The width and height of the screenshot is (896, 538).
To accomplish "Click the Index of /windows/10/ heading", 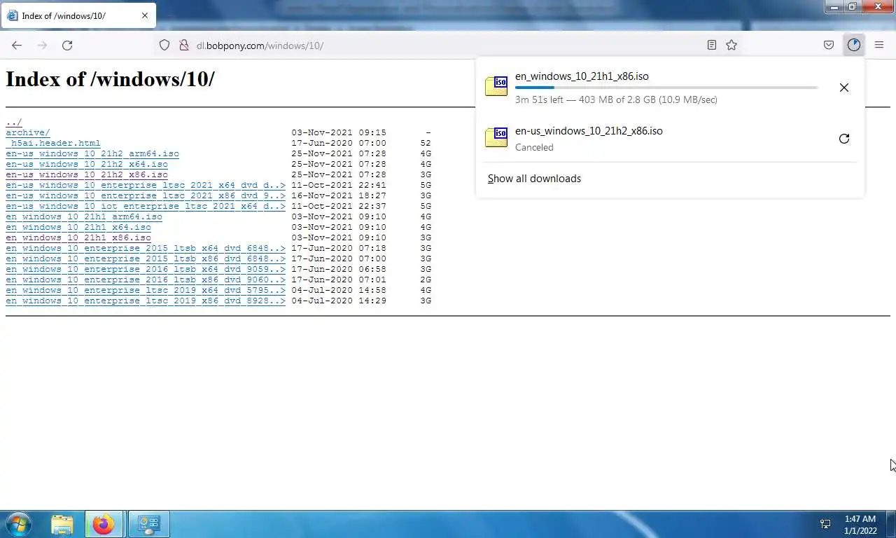I will click(110, 79).
